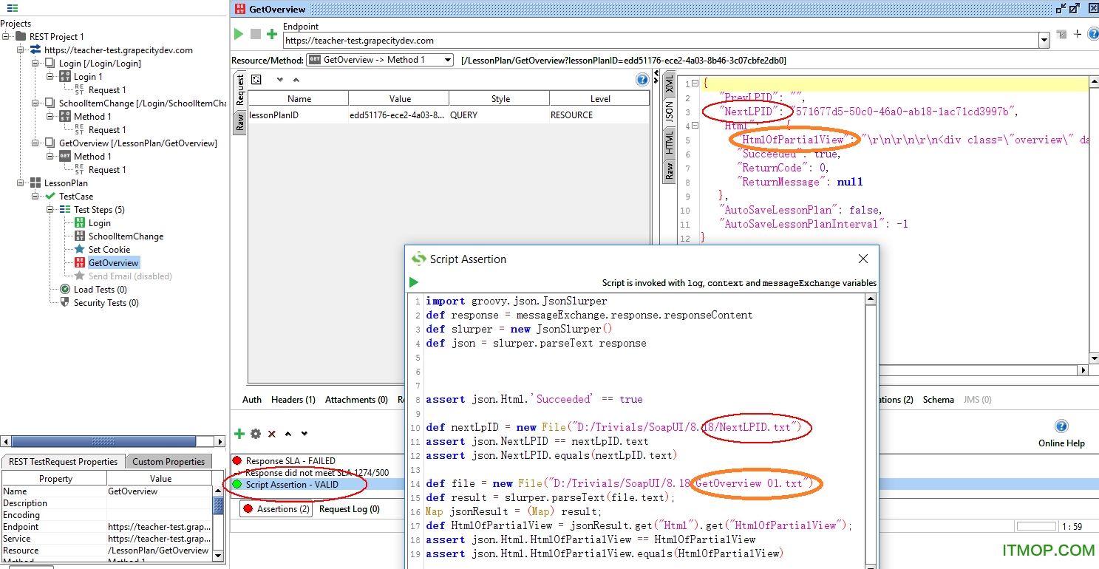The height and width of the screenshot is (569, 1099).
Task: Collapse JSON Html node on line 4
Action: click(695, 126)
